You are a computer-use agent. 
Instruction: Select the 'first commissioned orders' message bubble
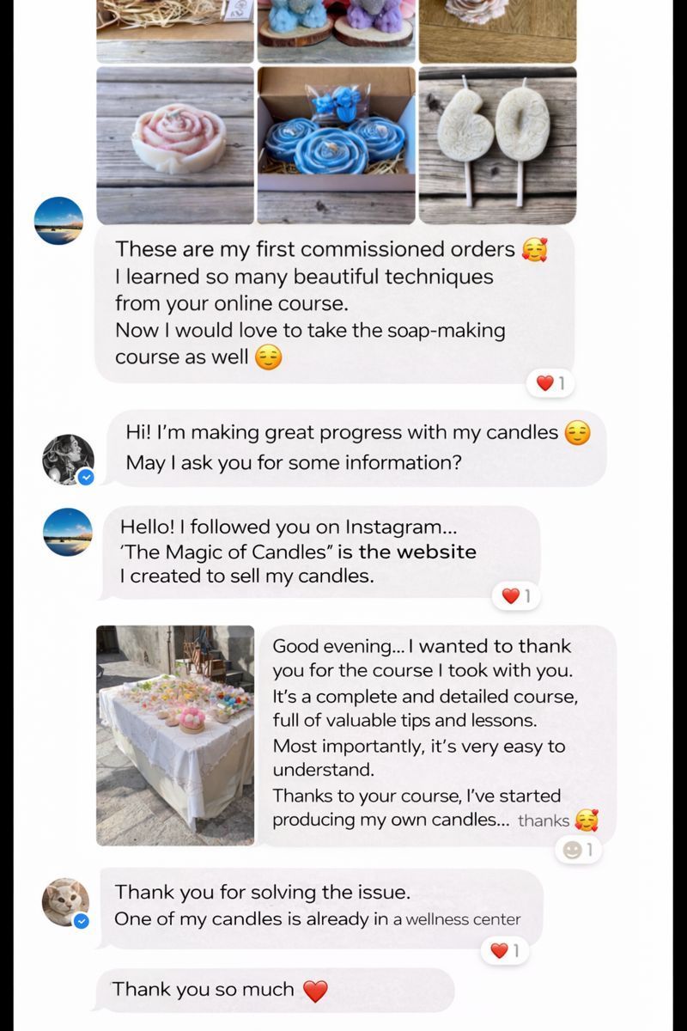click(x=333, y=304)
